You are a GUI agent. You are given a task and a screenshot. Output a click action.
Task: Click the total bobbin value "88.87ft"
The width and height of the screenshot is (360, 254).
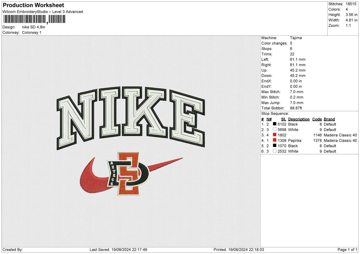point(297,108)
